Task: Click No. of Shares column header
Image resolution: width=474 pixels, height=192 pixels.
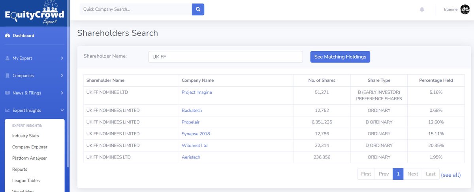Action: coord(322,80)
